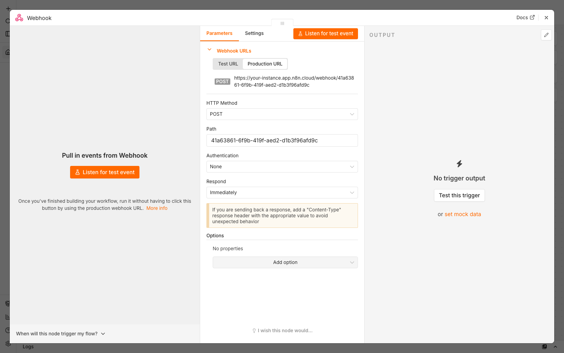Click the Pull in events from Webhook heading
The width and height of the screenshot is (564, 353).
point(105,155)
